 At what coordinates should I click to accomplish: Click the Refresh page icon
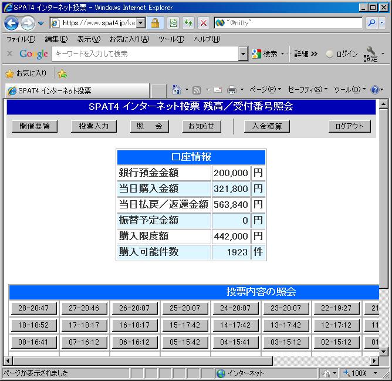(x=188, y=23)
